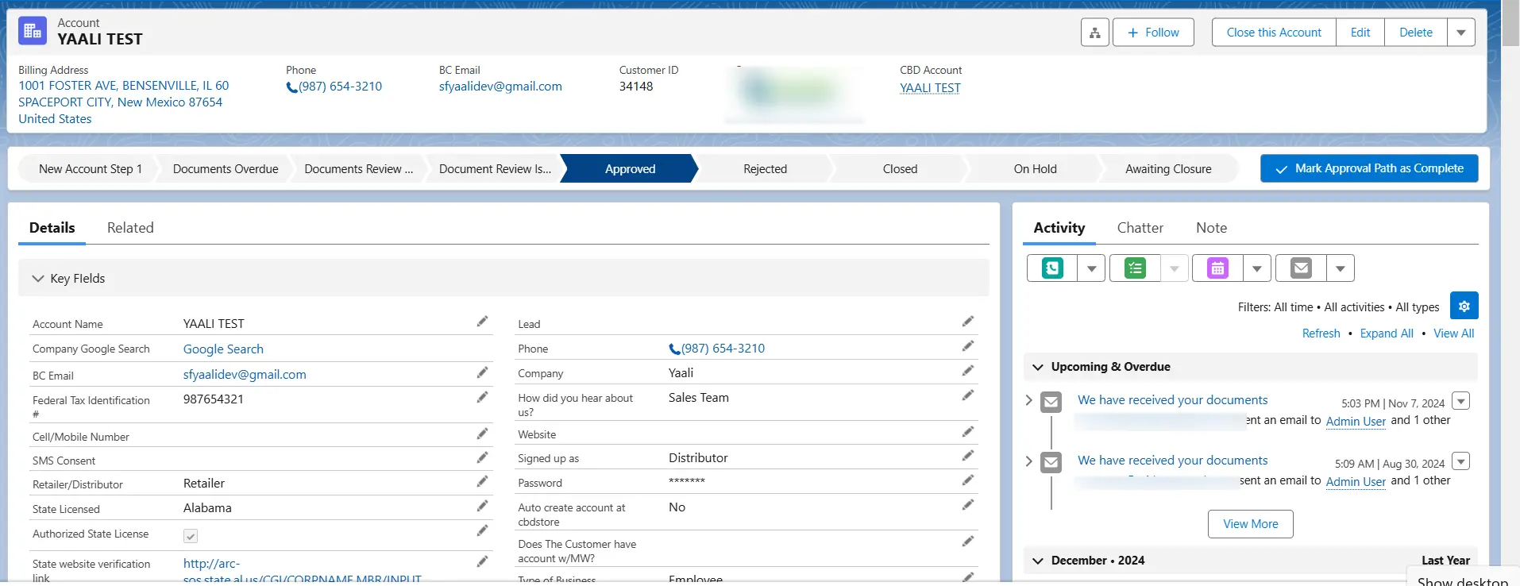Screen dimensions: 1520x586
Task: Delete the account record
Action: coord(1415,33)
